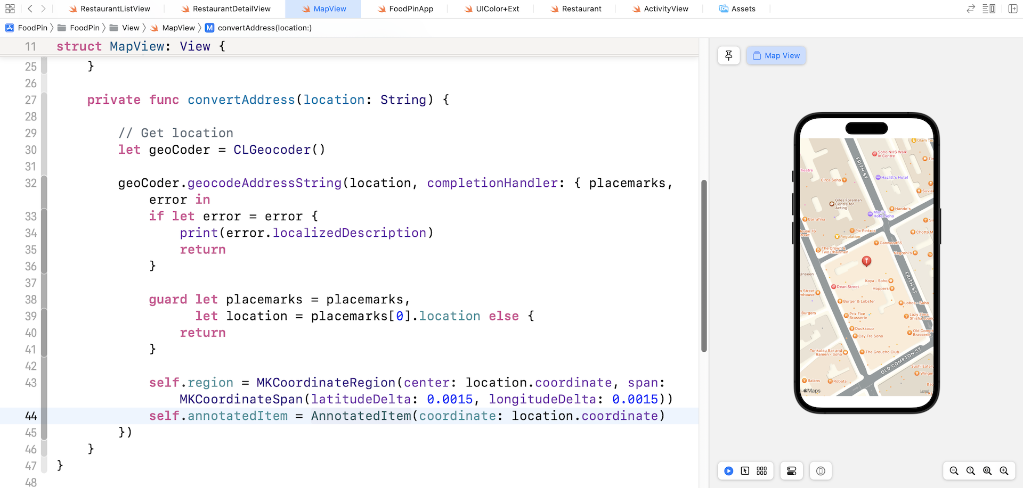
Task: Zoom preview to fit canvas
Action: (x=987, y=471)
